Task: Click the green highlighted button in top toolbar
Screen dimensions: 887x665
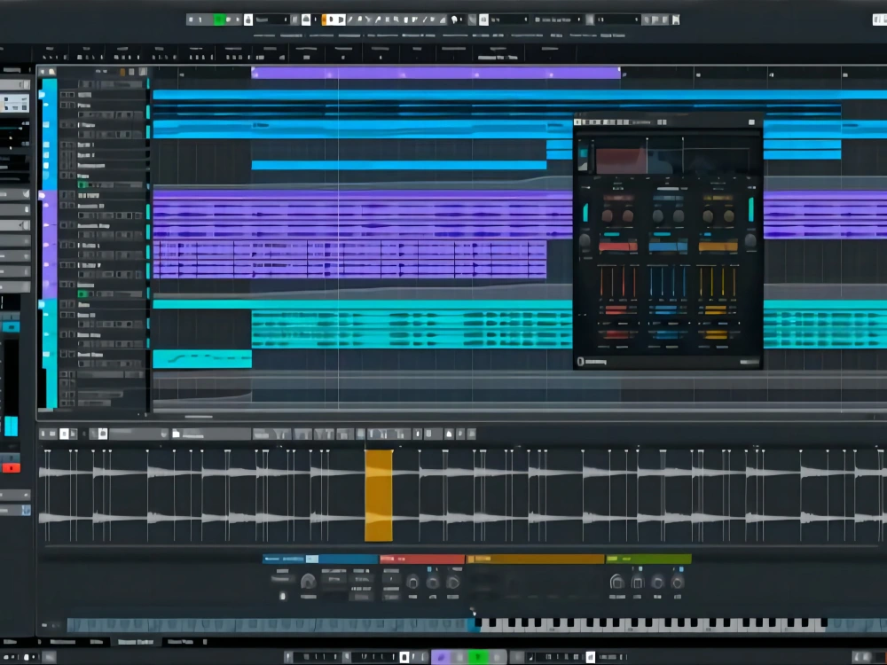Action: [219, 20]
